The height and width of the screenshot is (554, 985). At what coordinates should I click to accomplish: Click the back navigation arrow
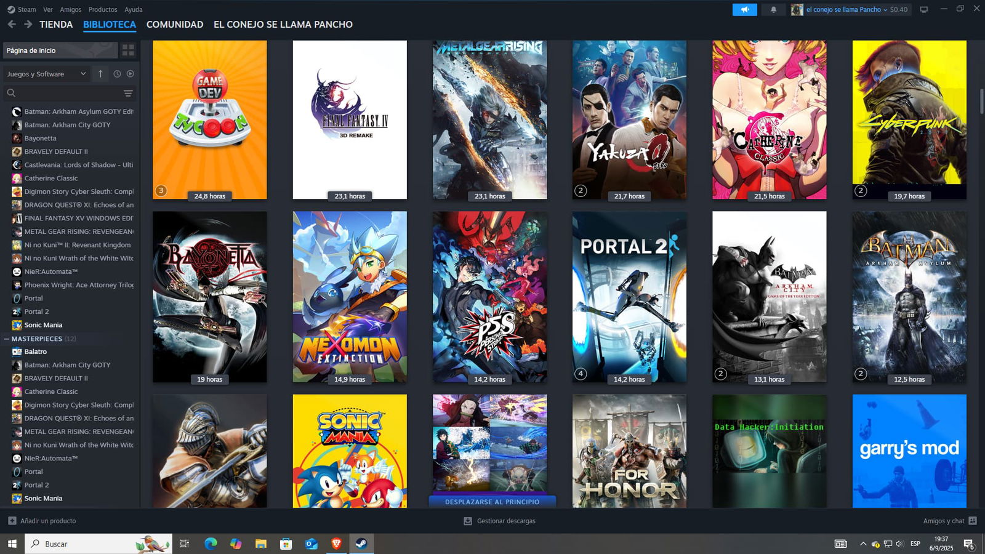12,25
